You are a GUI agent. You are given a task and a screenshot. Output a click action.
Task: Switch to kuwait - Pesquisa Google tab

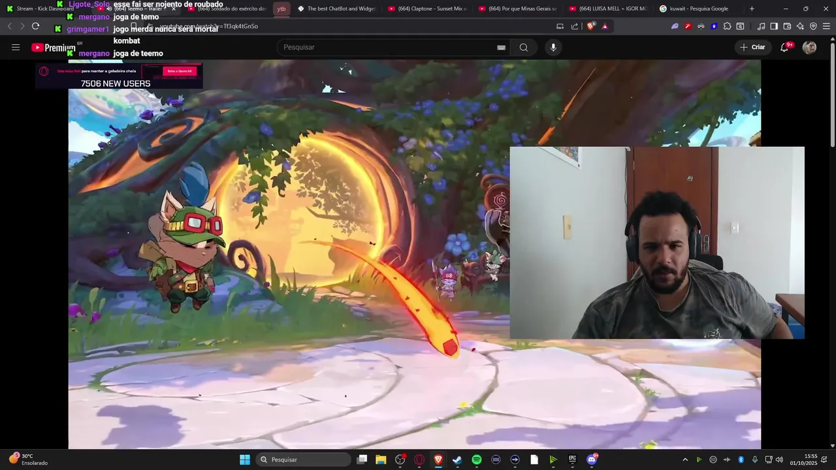pos(699,8)
